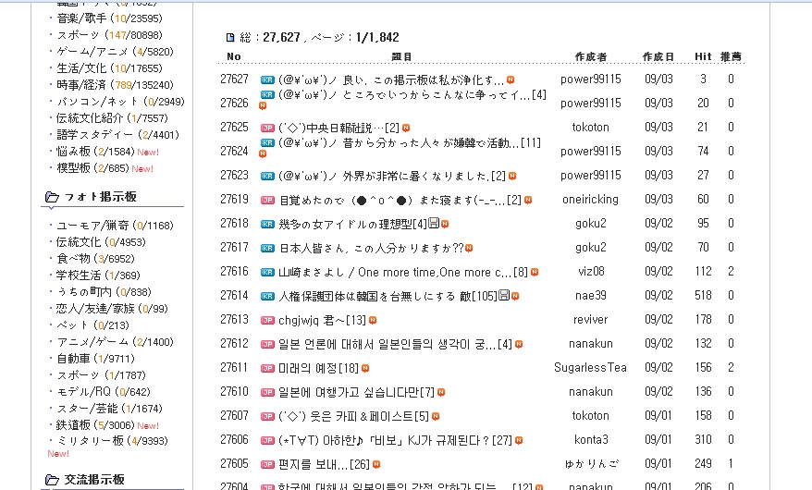The width and height of the screenshot is (812, 490).
Task: Click the folder icon beside フォト掲示板
Action: pyautogui.click(x=52, y=197)
